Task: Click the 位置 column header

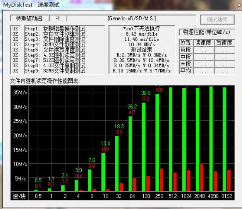Action: tap(186, 43)
